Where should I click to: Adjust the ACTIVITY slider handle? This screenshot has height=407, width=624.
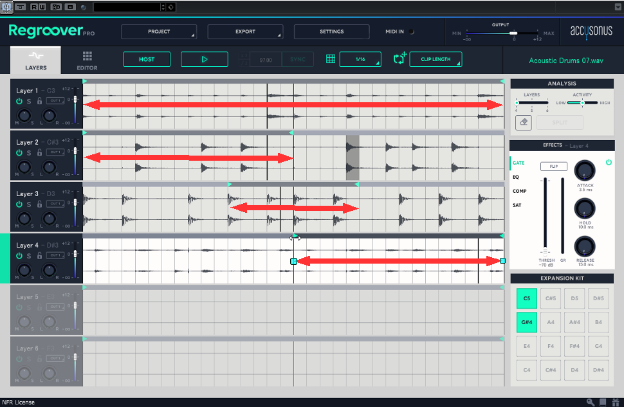pos(582,103)
